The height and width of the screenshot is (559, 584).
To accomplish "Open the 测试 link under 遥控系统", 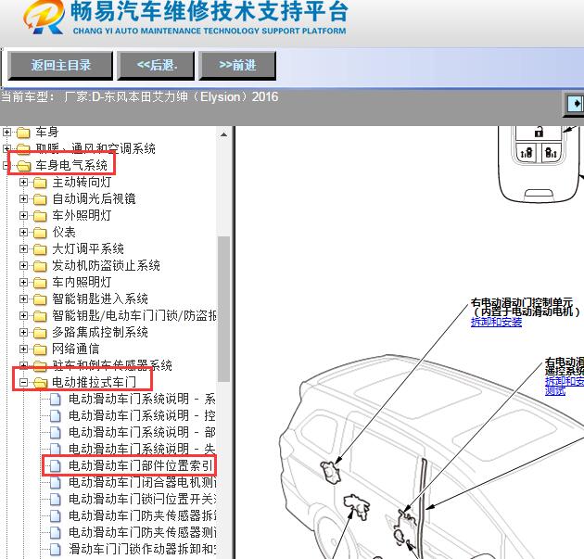I will [x=555, y=390].
